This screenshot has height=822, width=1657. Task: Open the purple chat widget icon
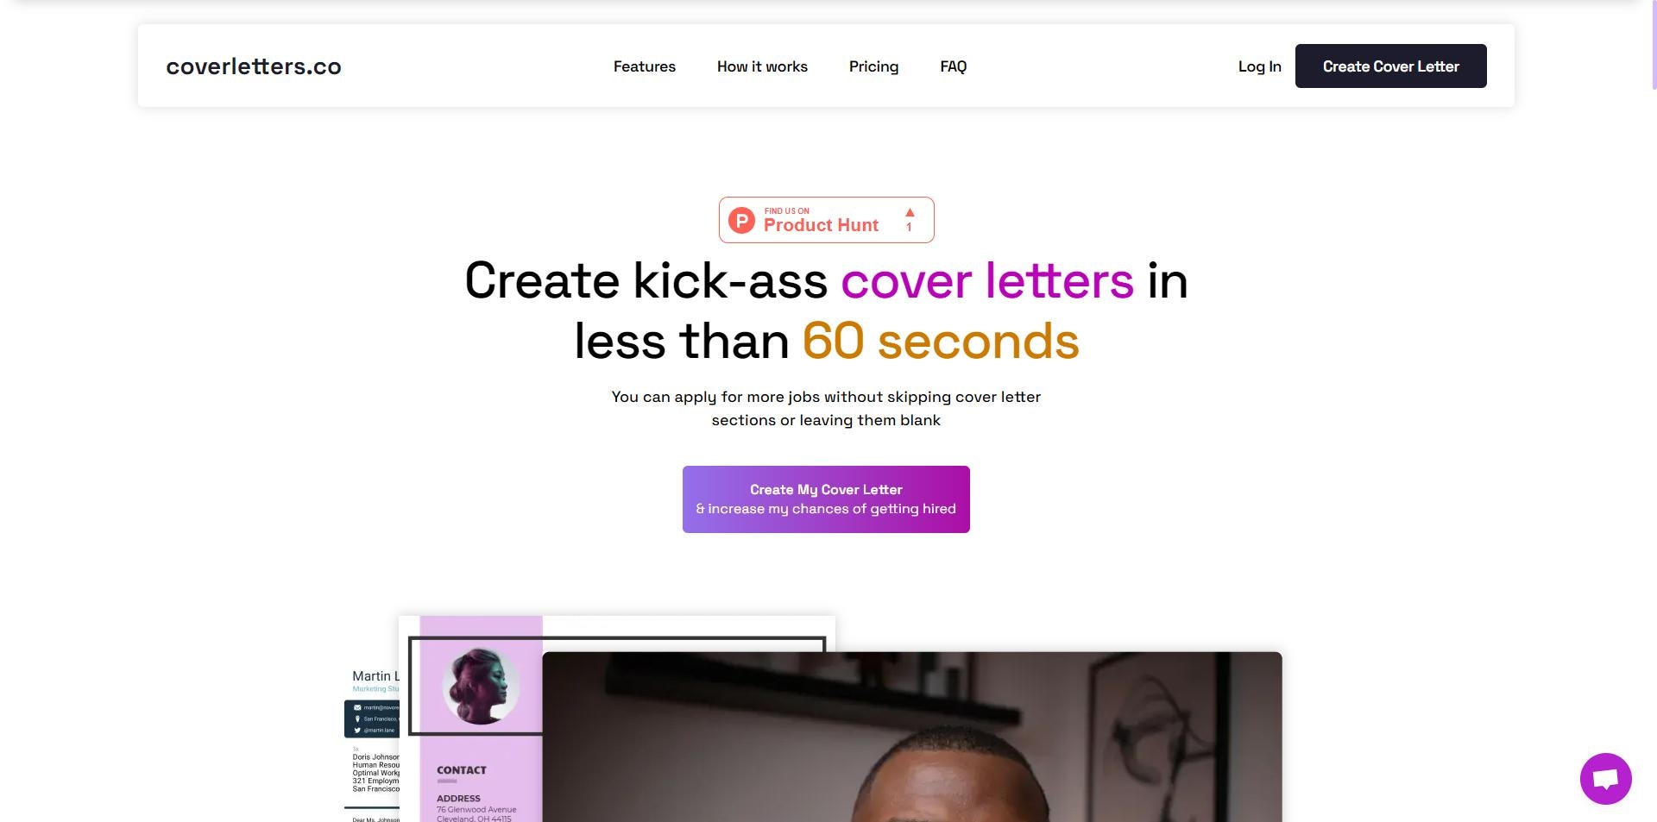pos(1605,778)
